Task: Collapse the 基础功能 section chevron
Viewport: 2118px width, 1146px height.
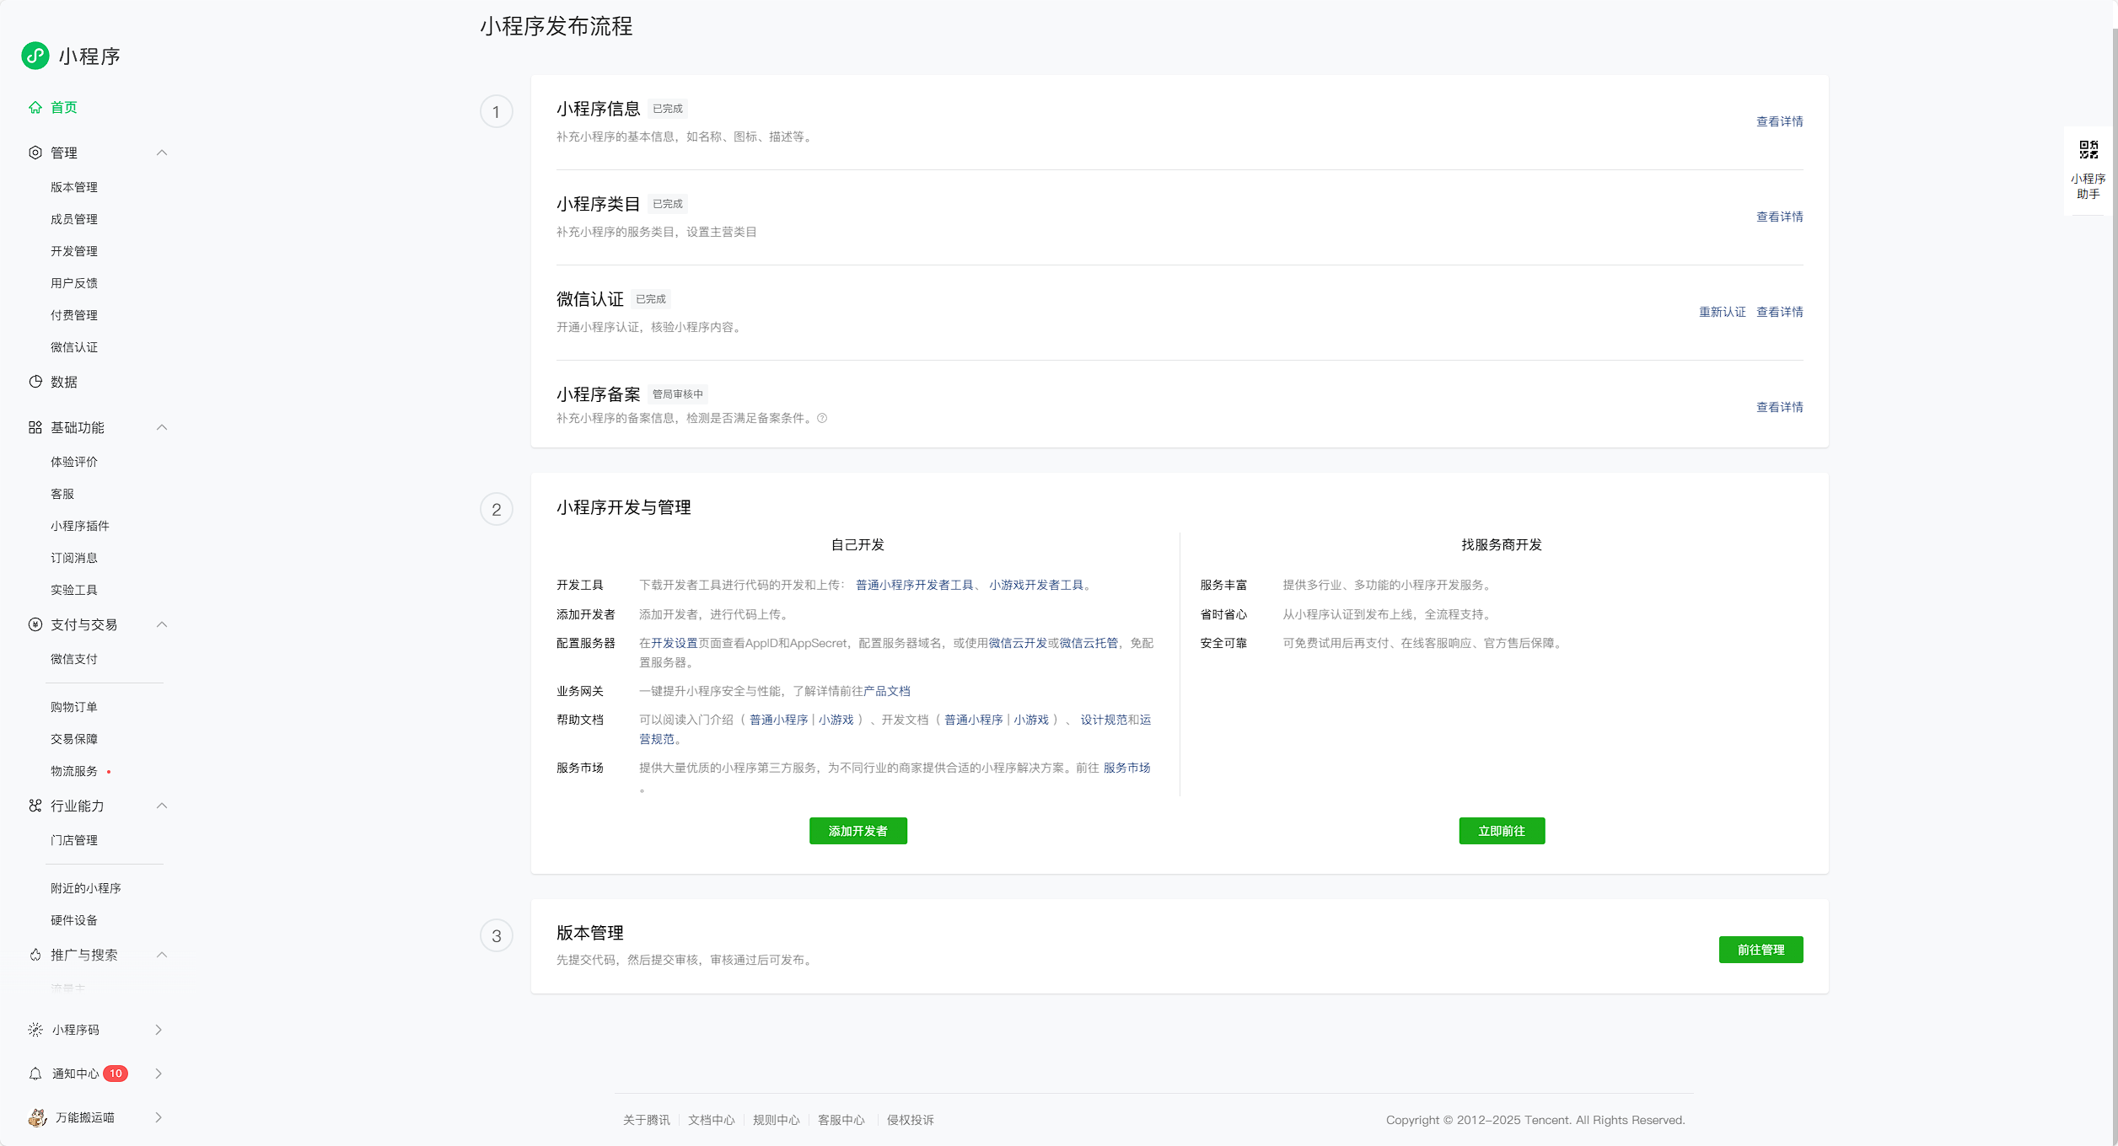Action: point(162,427)
